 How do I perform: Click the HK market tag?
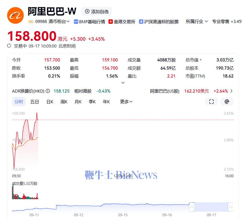pyautogui.click(x=31, y=21)
